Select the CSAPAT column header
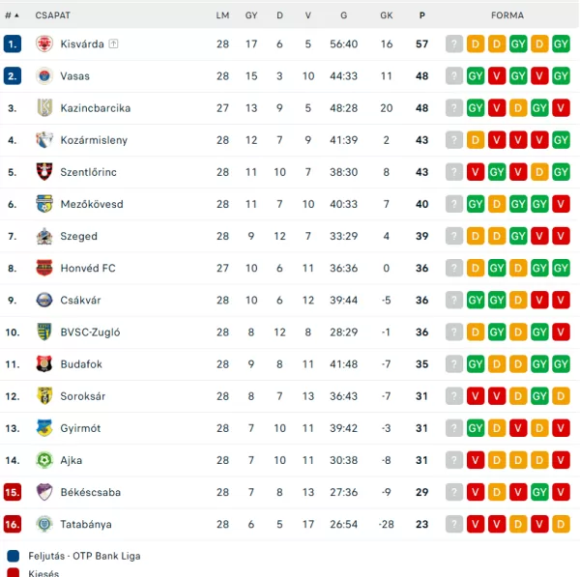This screenshot has width=580, height=577. [x=52, y=15]
